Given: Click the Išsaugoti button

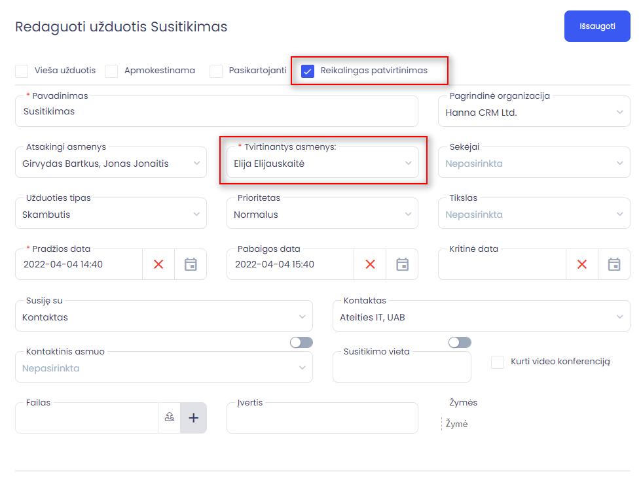Looking at the screenshot, I should point(597,26).
